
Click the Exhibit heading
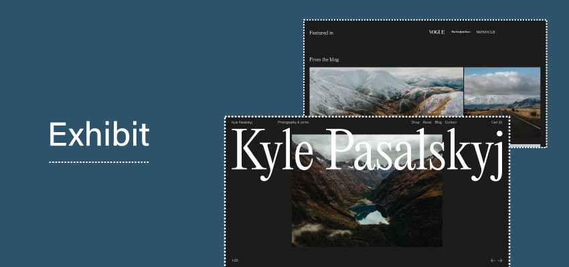click(99, 134)
